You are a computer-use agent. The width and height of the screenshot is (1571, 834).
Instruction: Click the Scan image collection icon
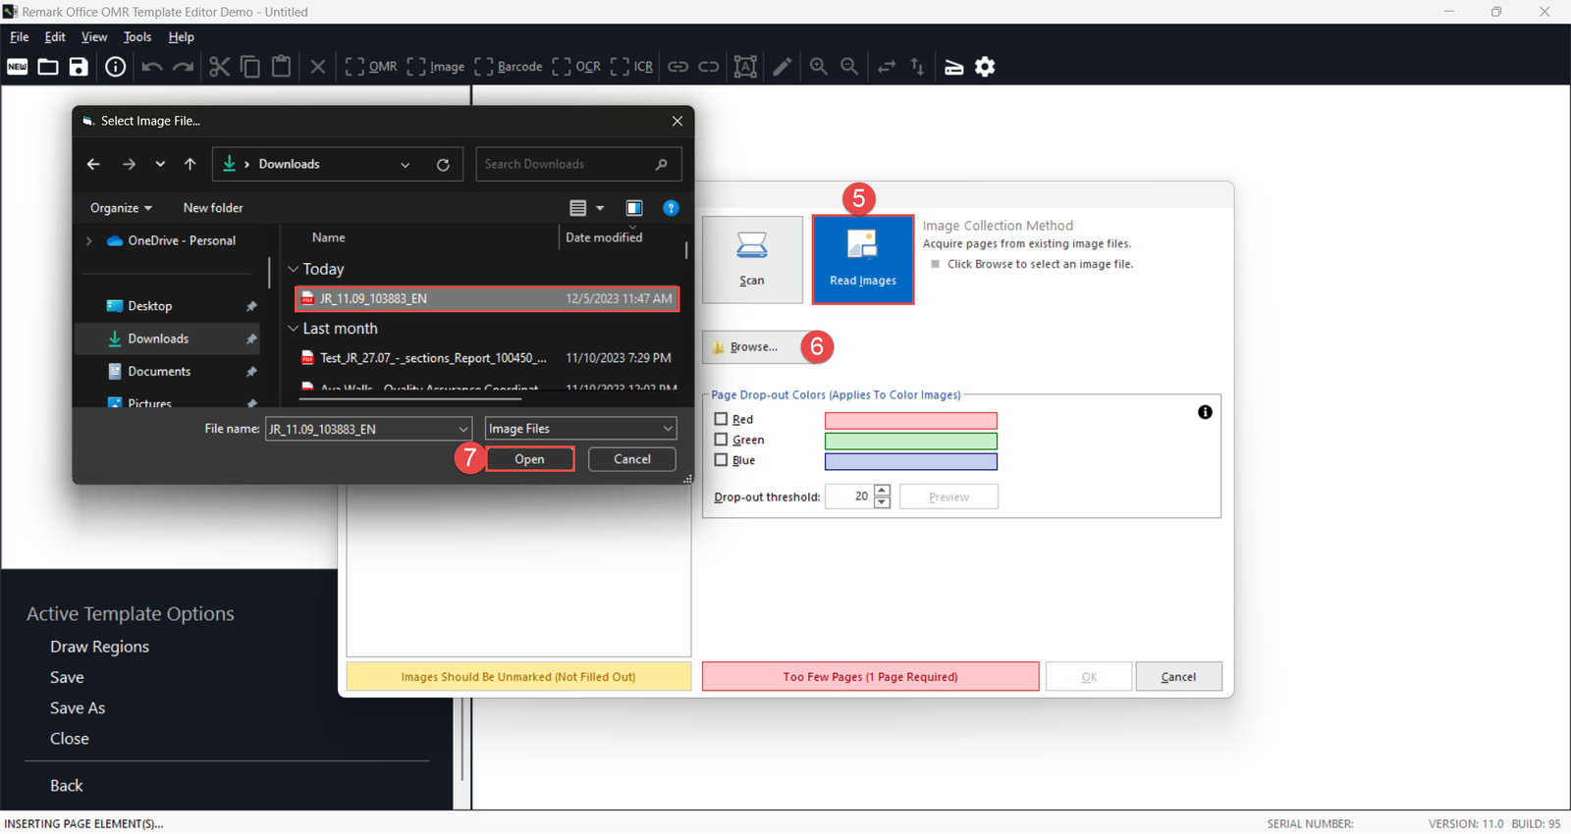[752, 259]
